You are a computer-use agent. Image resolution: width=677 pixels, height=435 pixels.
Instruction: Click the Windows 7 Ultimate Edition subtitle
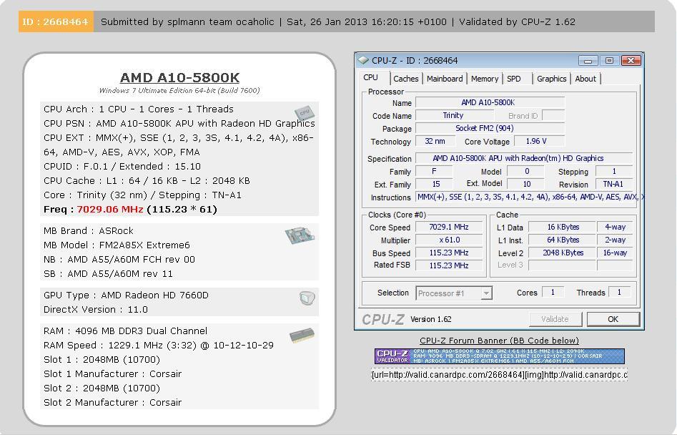point(179,91)
